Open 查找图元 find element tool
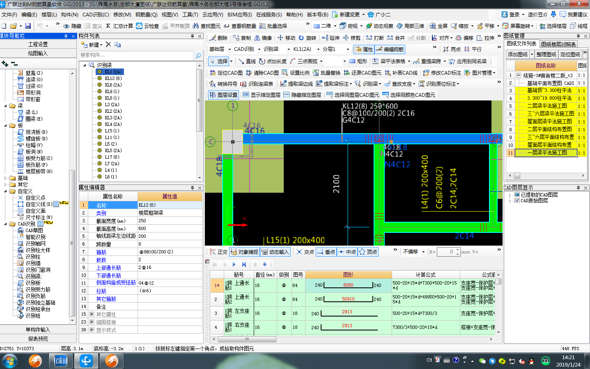Screen dimensions: 590x369 tap(207, 26)
